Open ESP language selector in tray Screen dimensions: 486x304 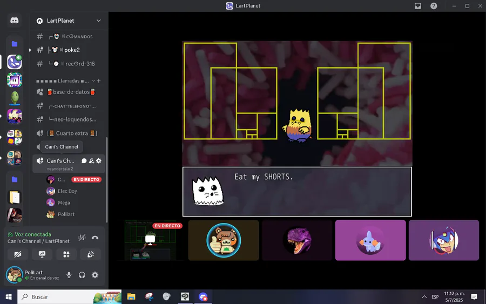435,297
